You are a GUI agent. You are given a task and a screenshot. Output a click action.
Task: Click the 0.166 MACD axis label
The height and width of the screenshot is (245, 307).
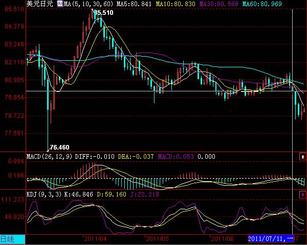point(16,176)
